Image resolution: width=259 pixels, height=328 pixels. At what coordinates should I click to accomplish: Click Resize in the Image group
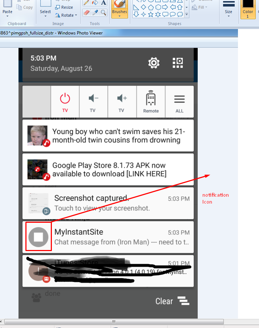[x=64, y=7]
